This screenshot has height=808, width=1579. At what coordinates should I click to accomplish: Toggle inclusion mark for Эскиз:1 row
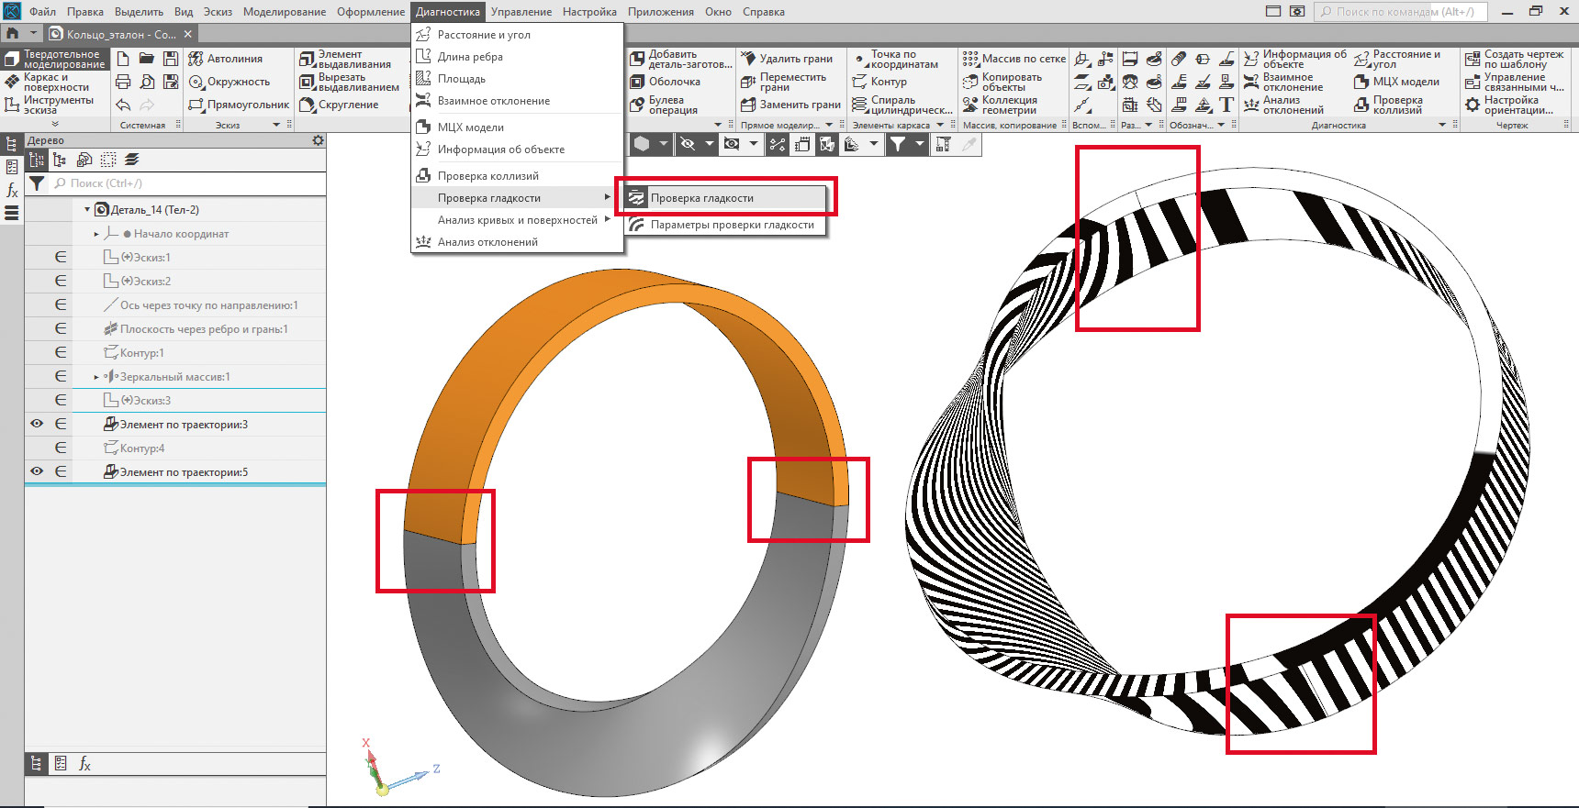pyautogui.click(x=61, y=257)
